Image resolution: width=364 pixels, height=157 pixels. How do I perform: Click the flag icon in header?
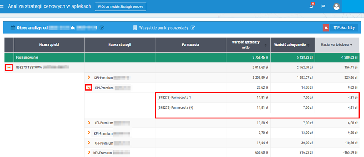(323, 6)
